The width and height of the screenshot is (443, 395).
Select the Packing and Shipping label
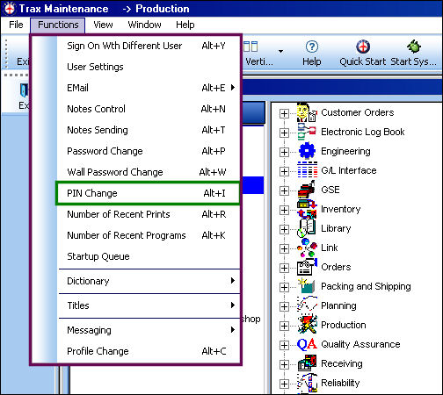coord(366,286)
